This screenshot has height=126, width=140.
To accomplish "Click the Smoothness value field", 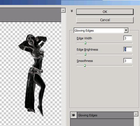I will pyautogui.click(x=128, y=61).
